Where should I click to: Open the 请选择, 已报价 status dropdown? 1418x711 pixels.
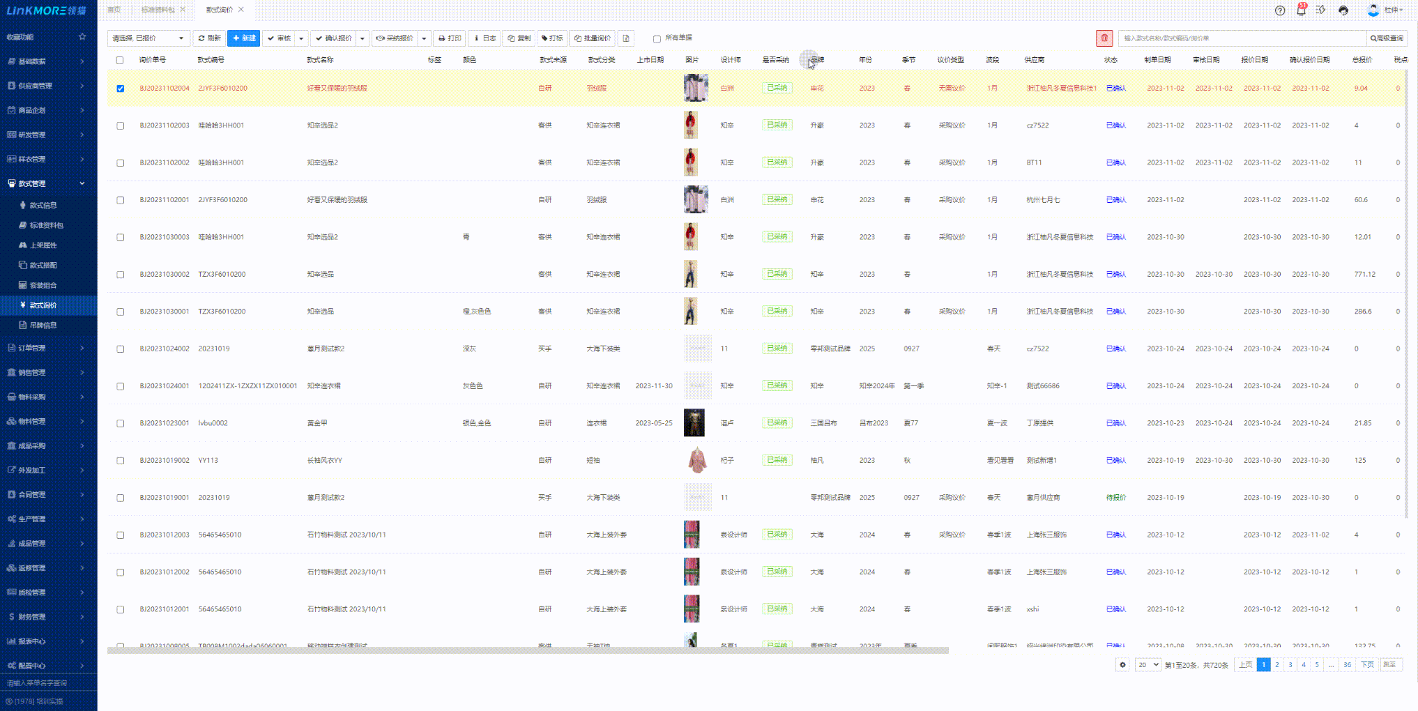pos(148,38)
